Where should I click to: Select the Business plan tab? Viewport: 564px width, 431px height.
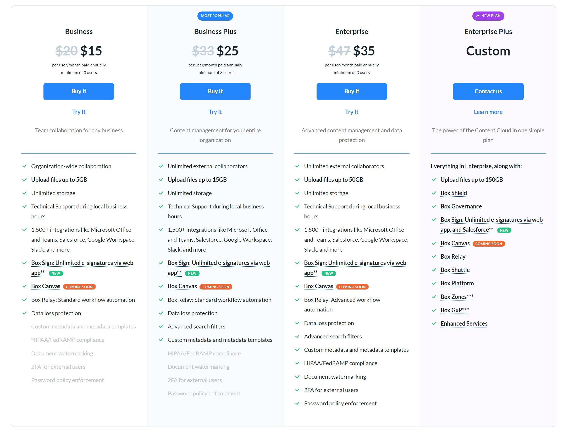(x=79, y=31)
